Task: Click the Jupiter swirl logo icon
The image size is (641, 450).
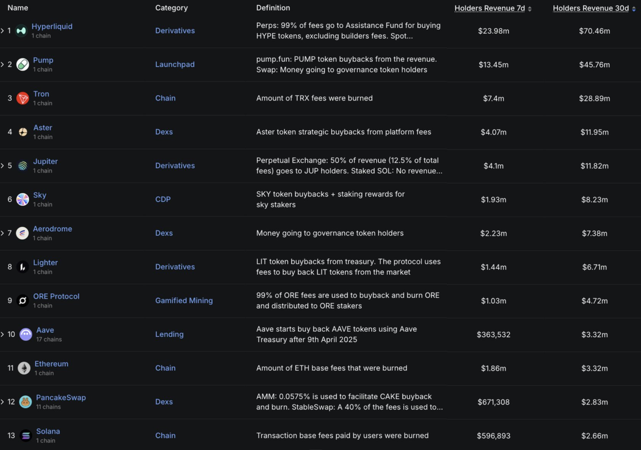Action: pos(22,166)
